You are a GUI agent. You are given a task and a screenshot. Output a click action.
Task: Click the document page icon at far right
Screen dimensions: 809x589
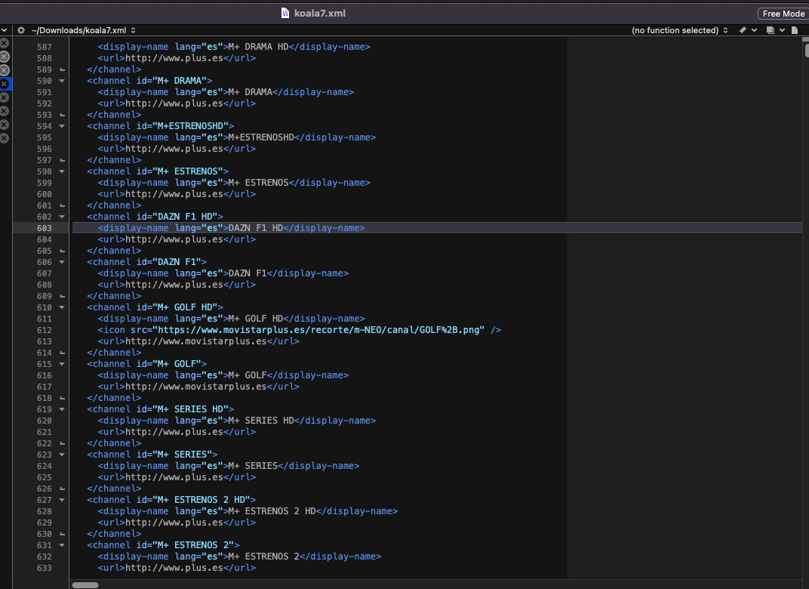coord(795,30)
